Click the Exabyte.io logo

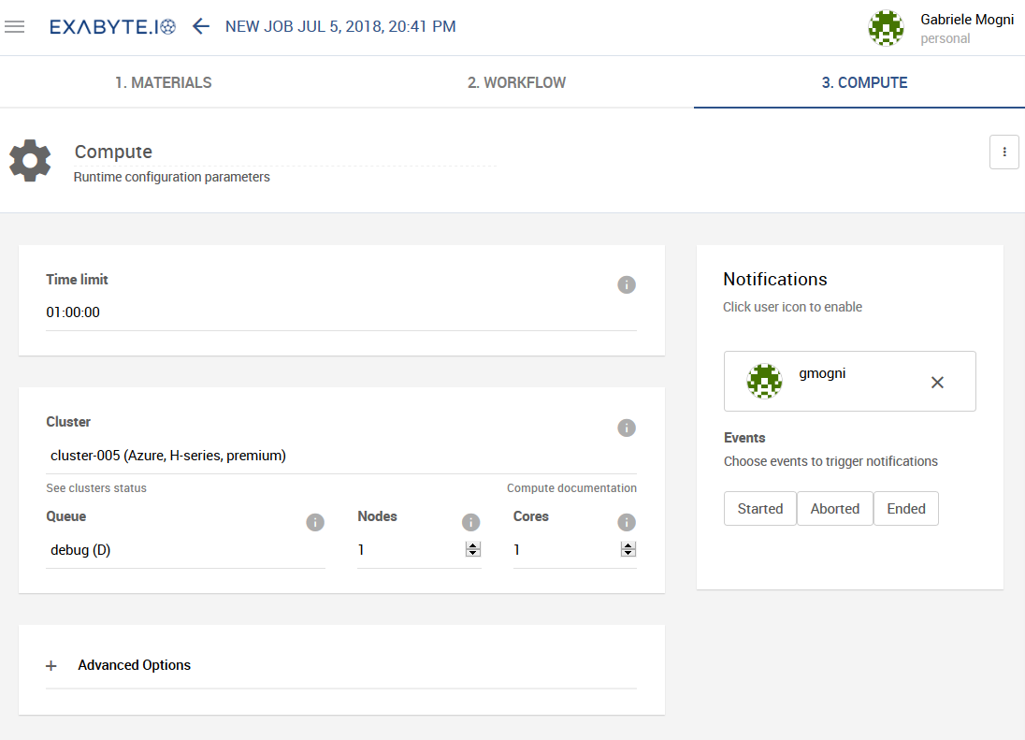[112, 27]
